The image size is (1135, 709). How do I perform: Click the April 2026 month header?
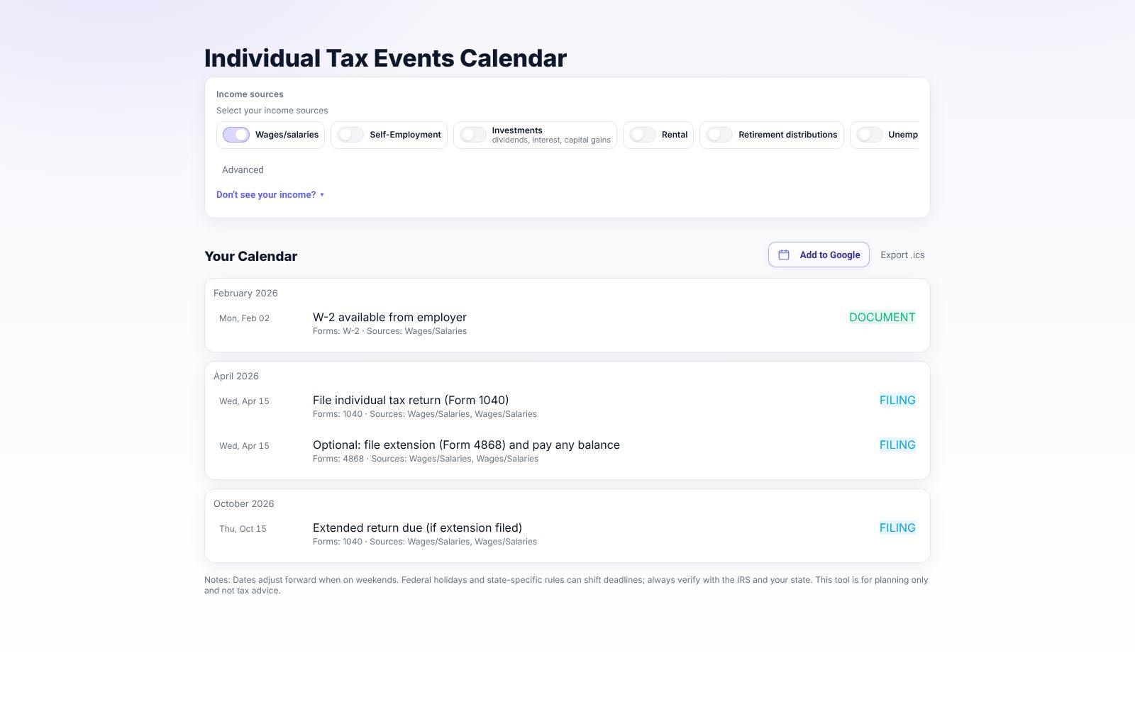[236, 376]
